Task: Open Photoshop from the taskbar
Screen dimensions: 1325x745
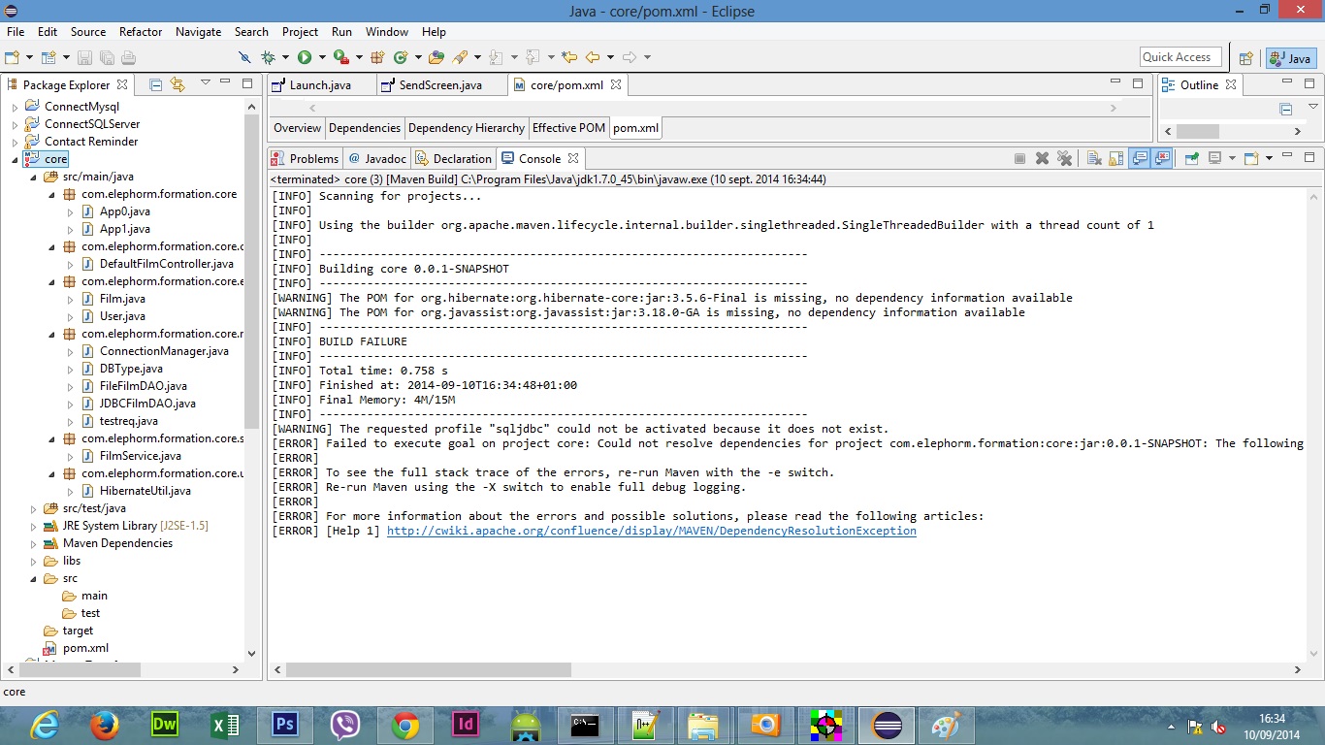Action: 284,724
